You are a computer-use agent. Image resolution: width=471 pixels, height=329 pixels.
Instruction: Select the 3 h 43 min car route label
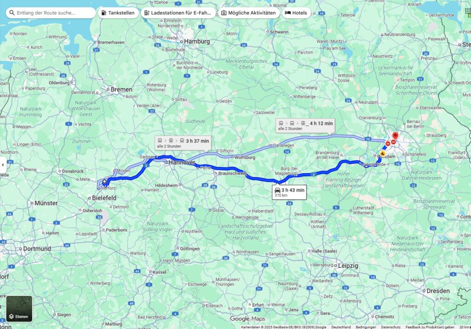pos(289,192)
